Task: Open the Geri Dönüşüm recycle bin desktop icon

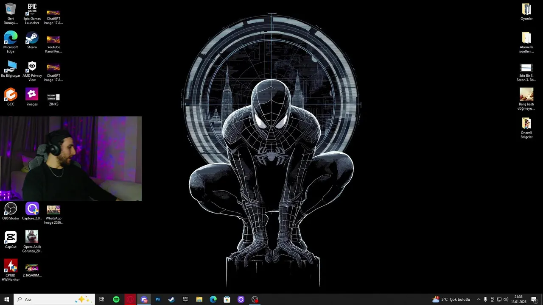Action: tap(11, 14)
